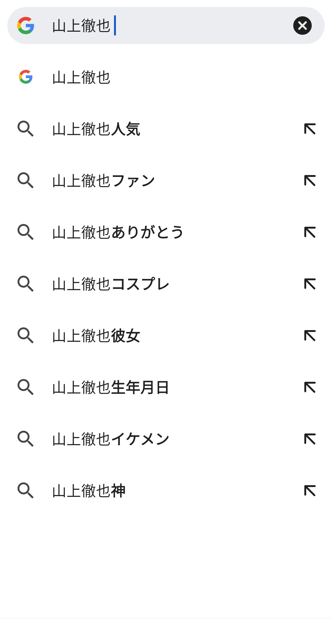Tap arrow icon beside 山上徹也ありがとう
Image resolution: width=332 pixels, height=619 pixels.
click(310, 232)
